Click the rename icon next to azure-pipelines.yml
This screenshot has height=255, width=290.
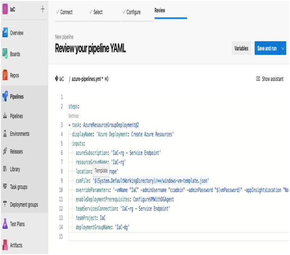coord(107,79)
